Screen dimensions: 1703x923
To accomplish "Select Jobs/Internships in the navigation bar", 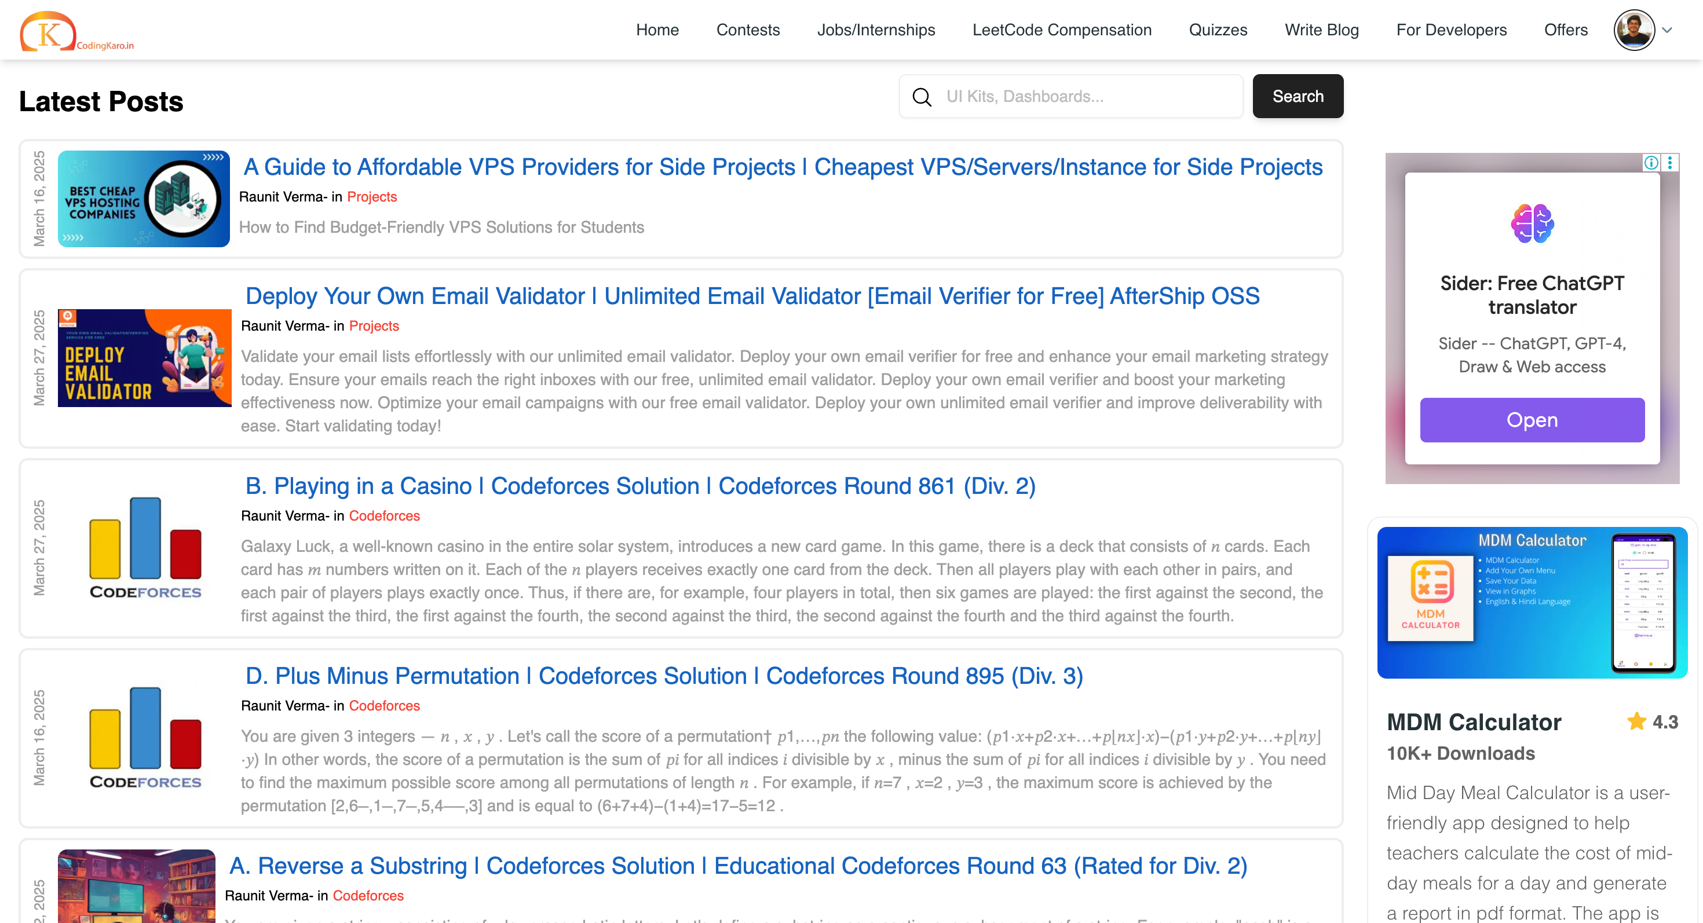I will tap(876, 30).
